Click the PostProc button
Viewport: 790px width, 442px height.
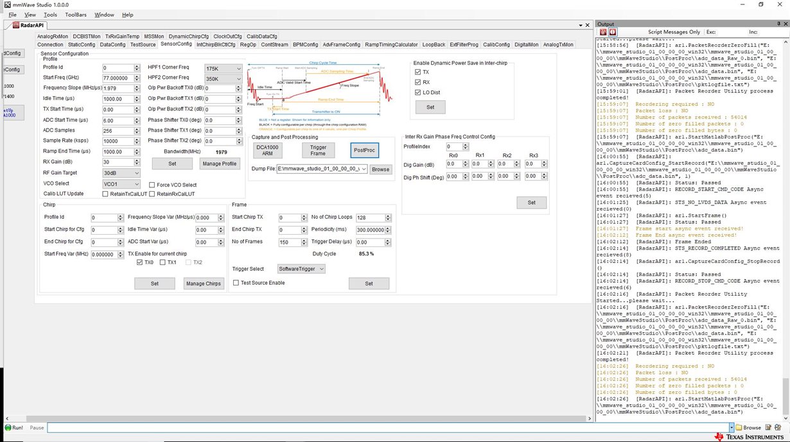(364, 151)
